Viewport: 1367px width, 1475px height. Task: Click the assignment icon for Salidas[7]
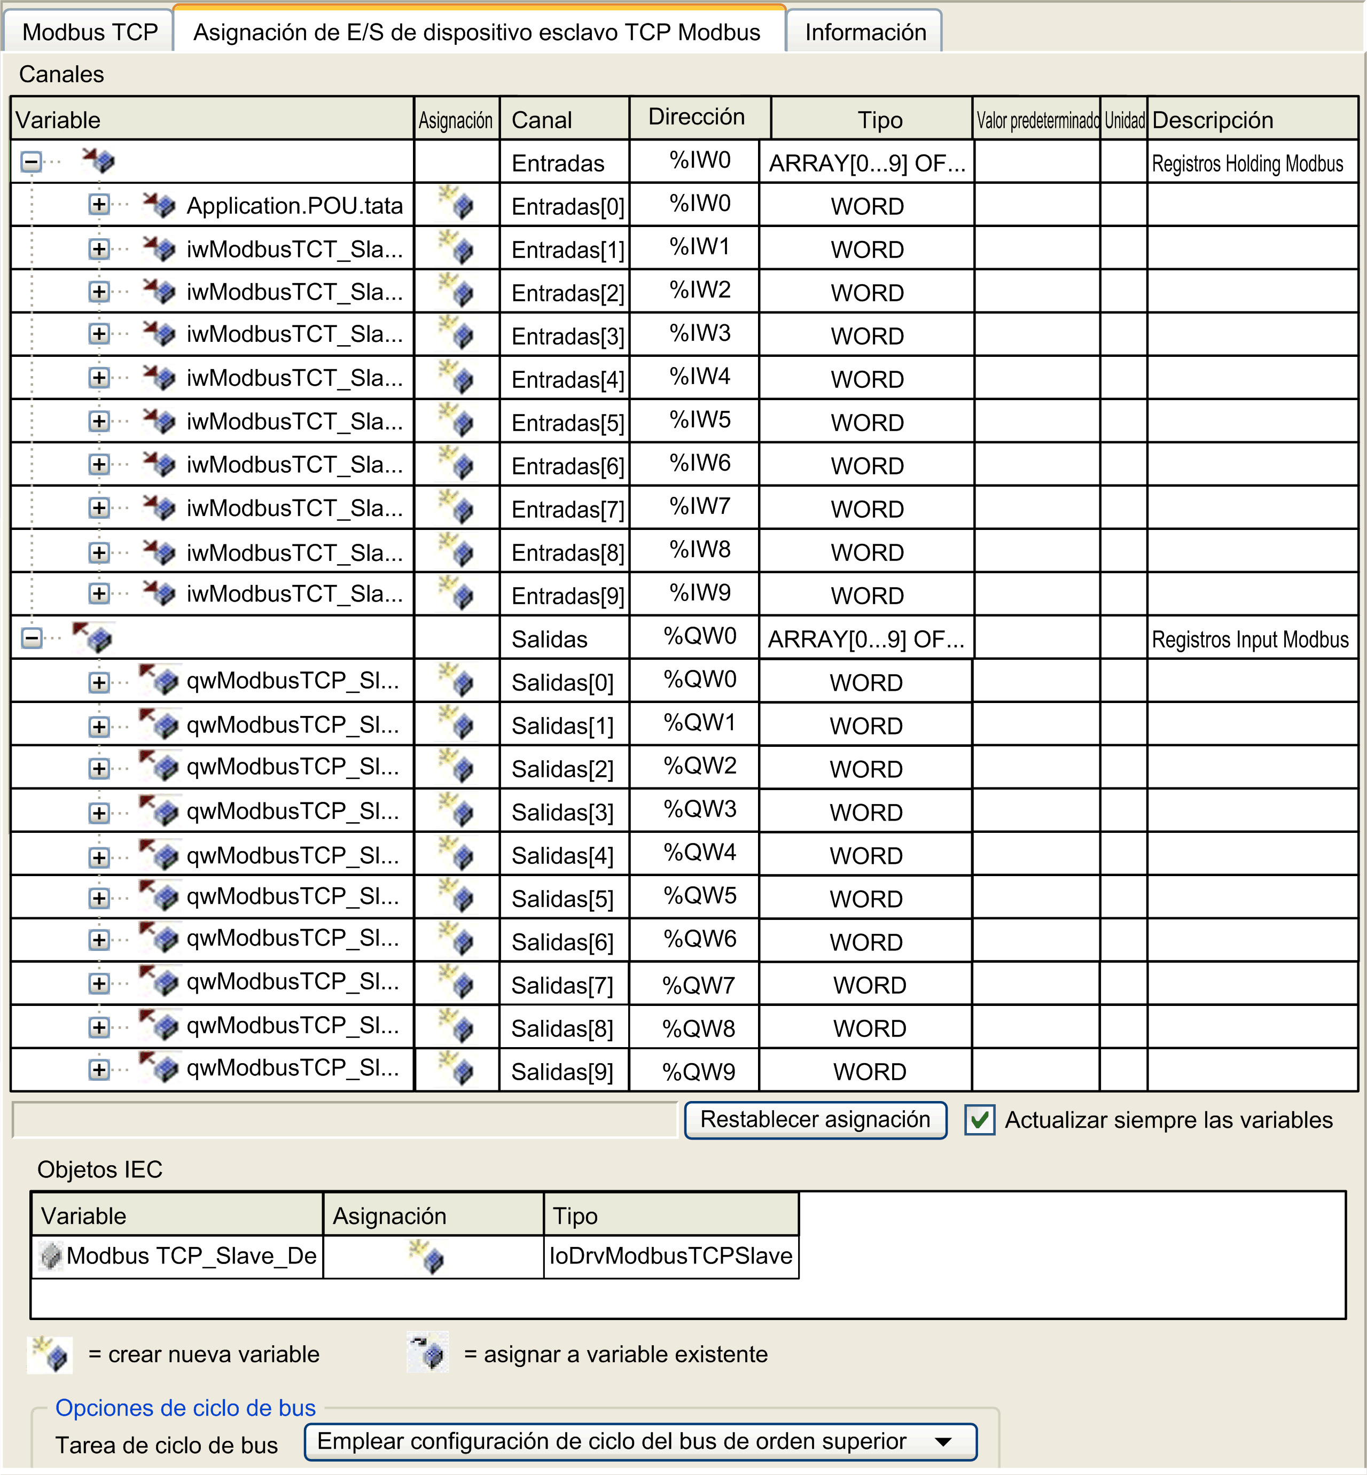(456, 982)
